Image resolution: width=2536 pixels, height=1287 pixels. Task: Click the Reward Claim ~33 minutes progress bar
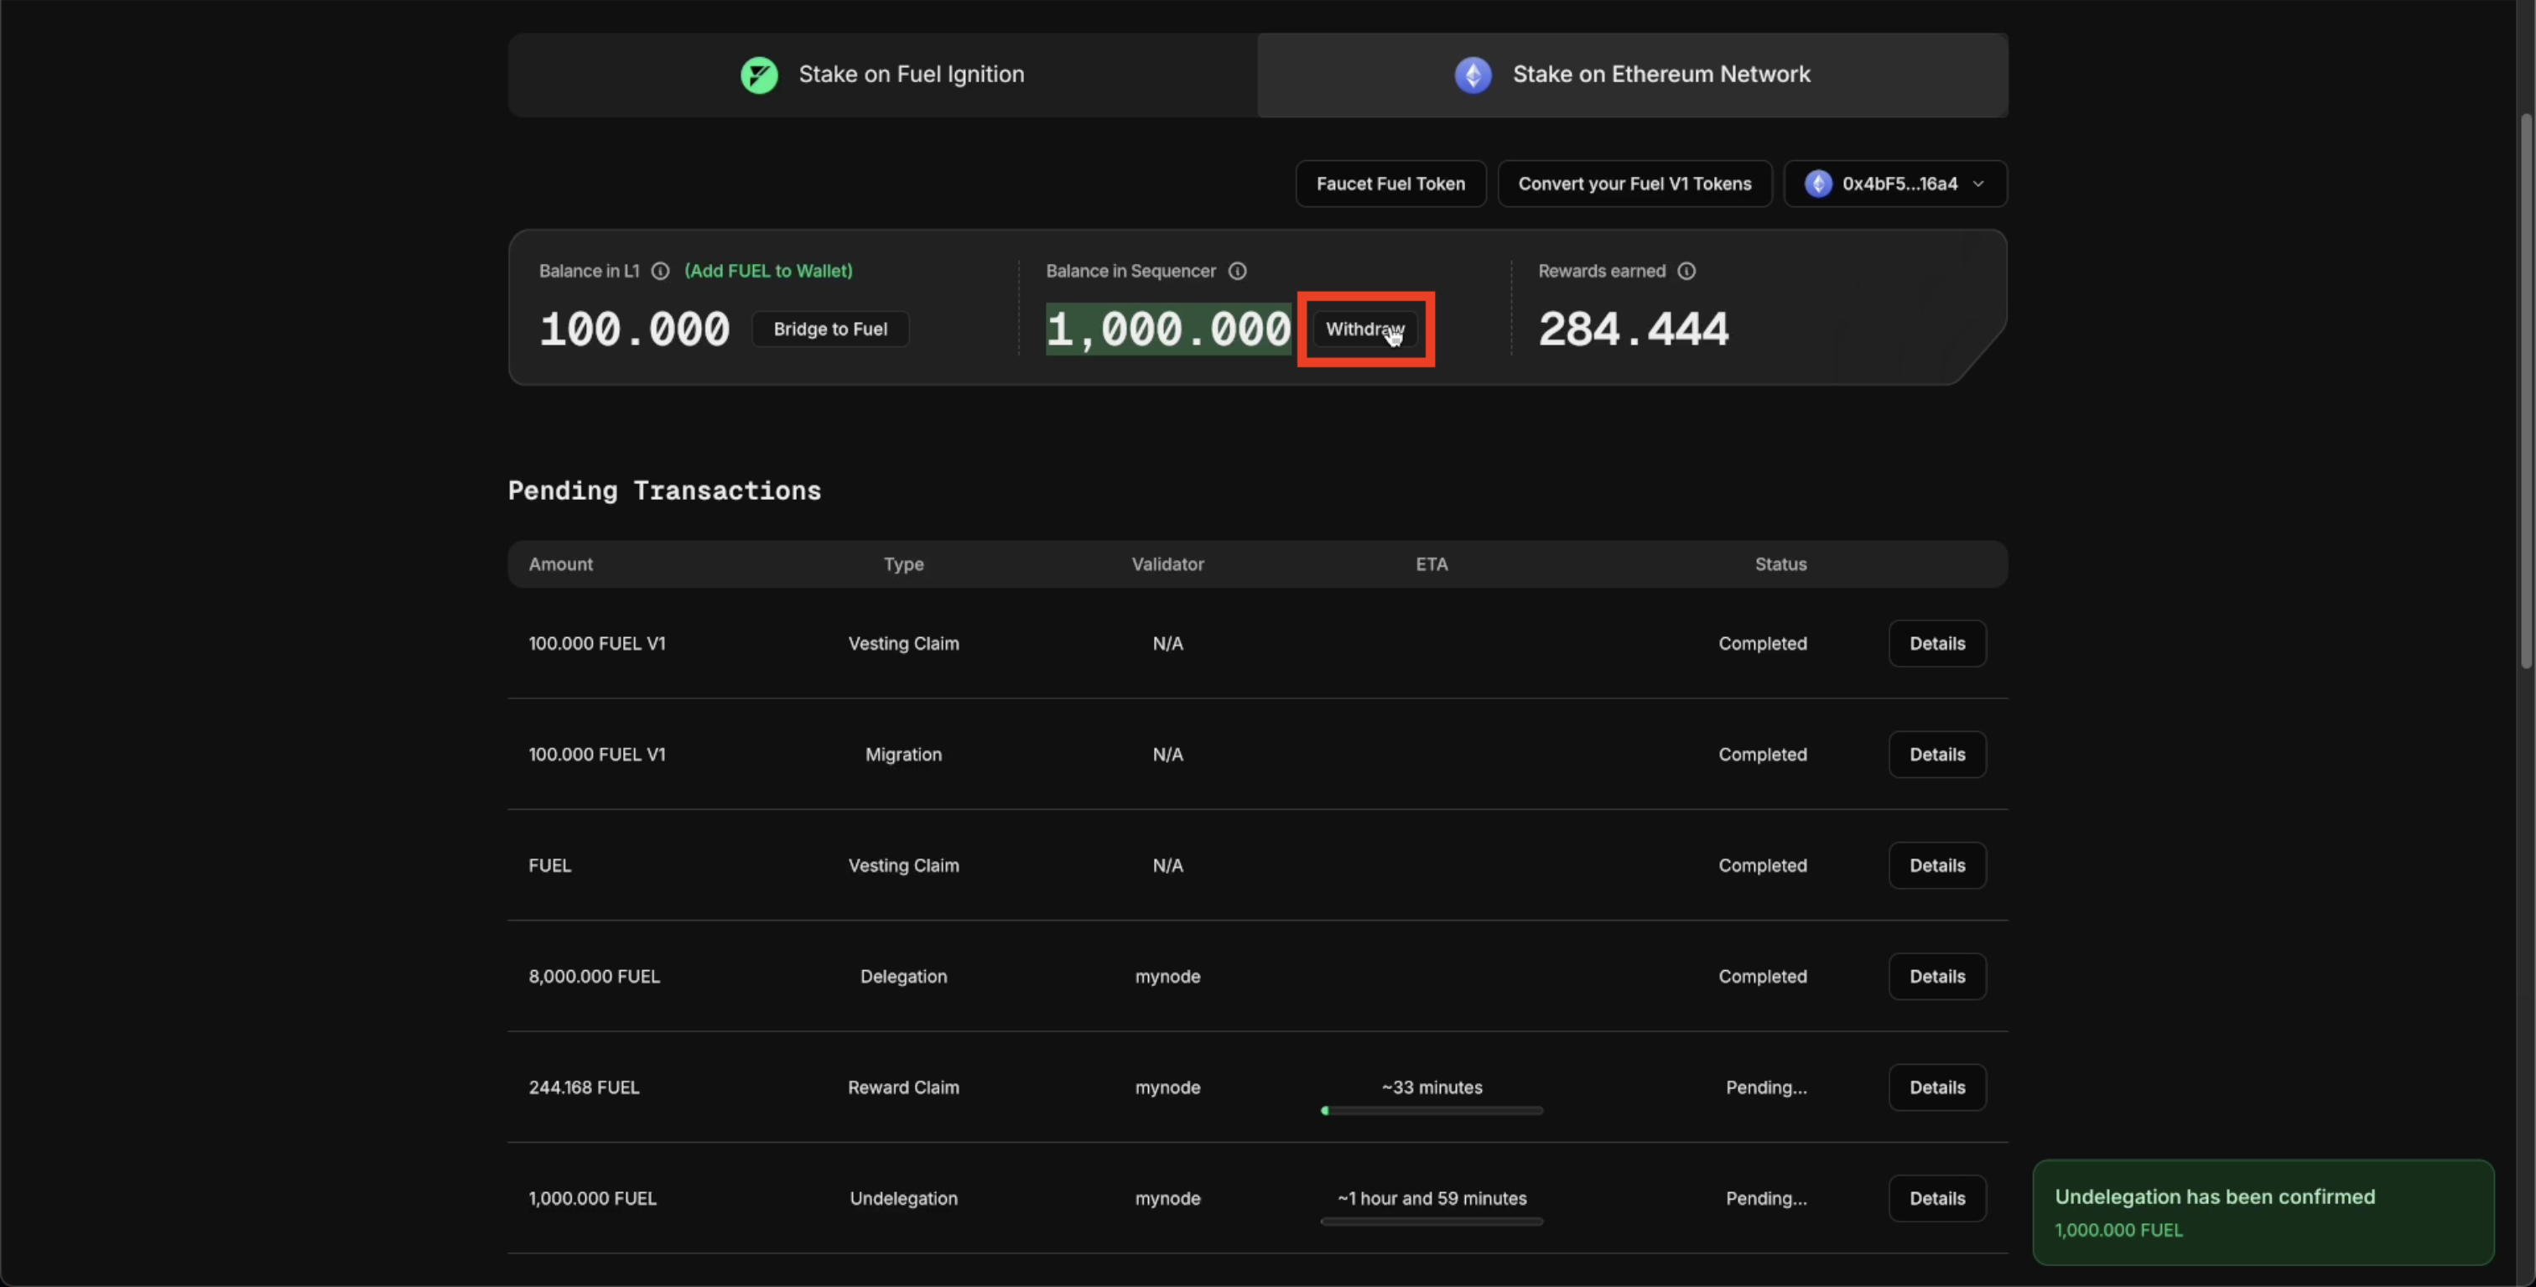[1432, 1111]
